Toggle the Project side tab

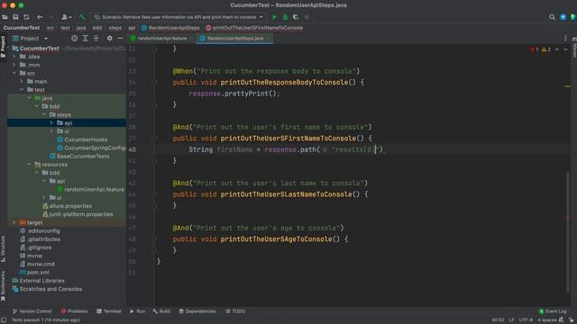tap(4, 46)
